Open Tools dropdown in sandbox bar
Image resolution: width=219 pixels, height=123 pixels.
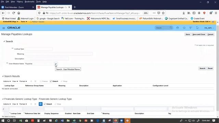(x=24, y=22)
